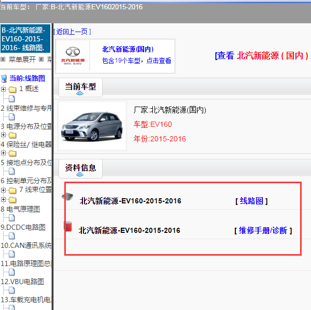The height and width of the screenshot is (310, 311).
Task: Open tree item 3 电源分布及位置
Action: (x=26, y=126)
